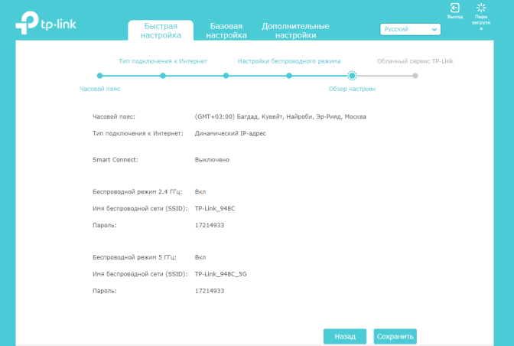This screenshot has height=346, width=514.
Task: Click the Вкл value for 5 ГГц
Action: point(200,257)
